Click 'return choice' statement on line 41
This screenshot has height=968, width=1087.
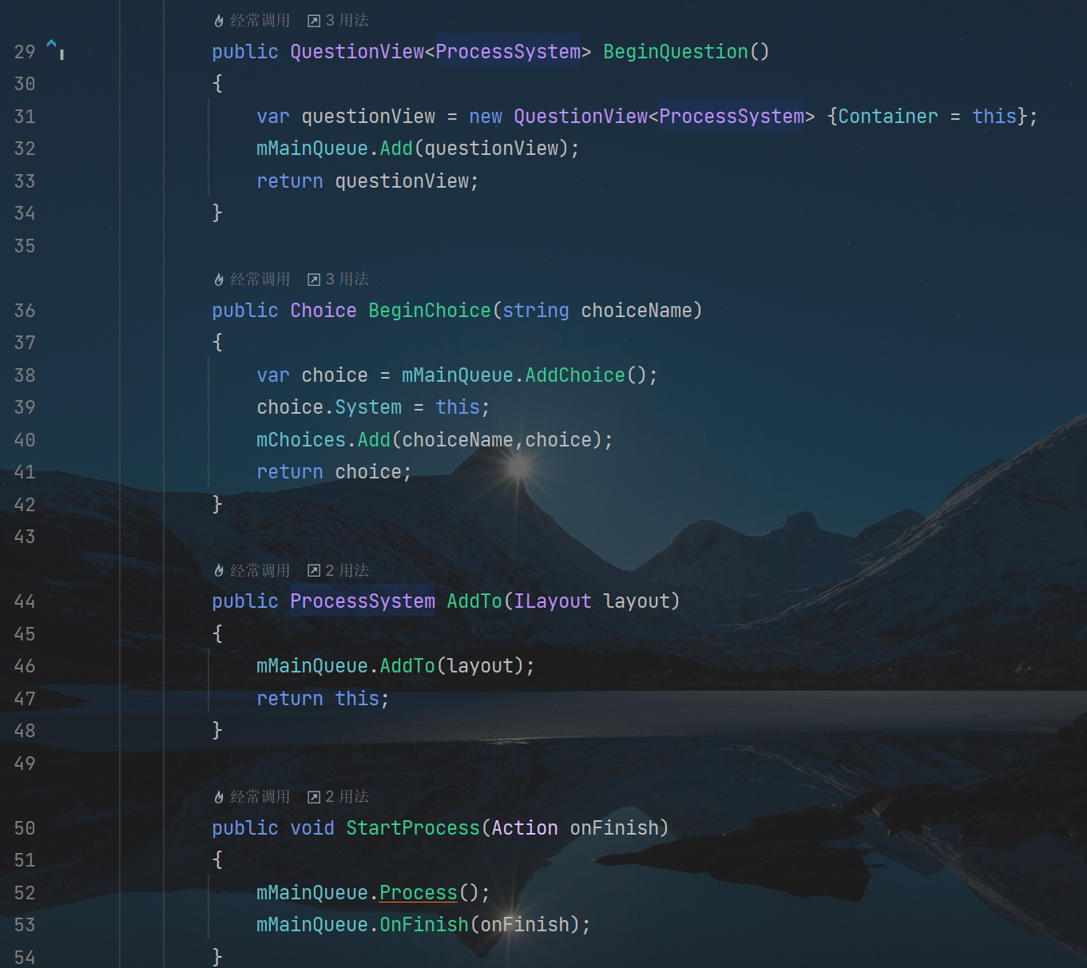(334, 472)
